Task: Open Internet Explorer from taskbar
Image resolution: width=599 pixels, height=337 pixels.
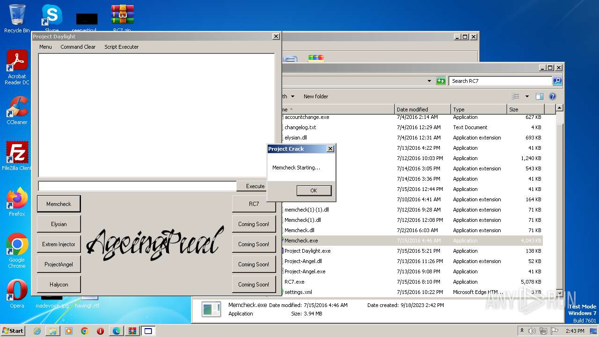Action: (x=37, y=331)
